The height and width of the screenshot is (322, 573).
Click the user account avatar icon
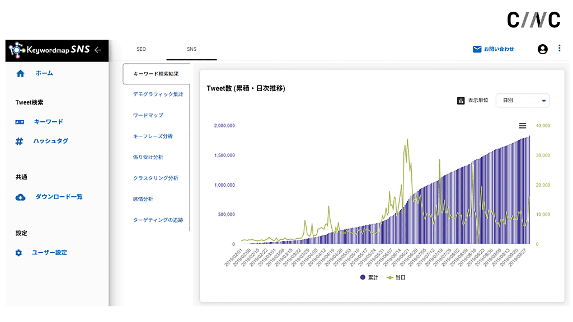[542, 49]
